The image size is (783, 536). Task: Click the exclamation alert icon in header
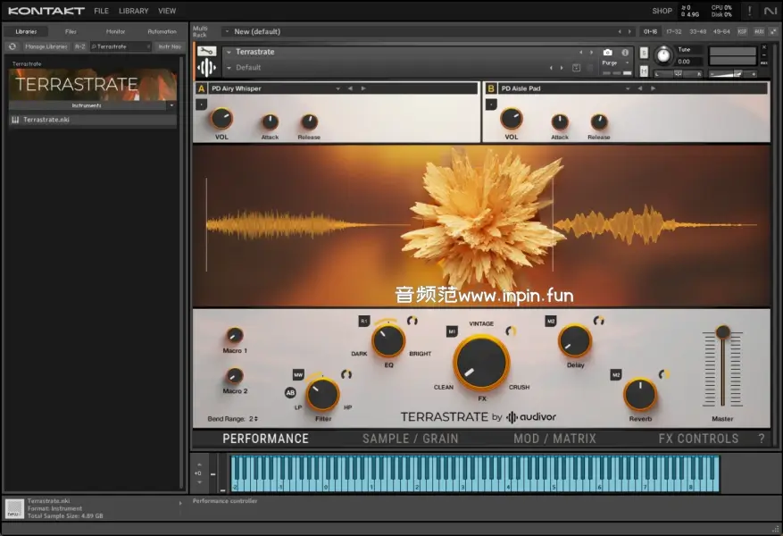click(748, 11)
